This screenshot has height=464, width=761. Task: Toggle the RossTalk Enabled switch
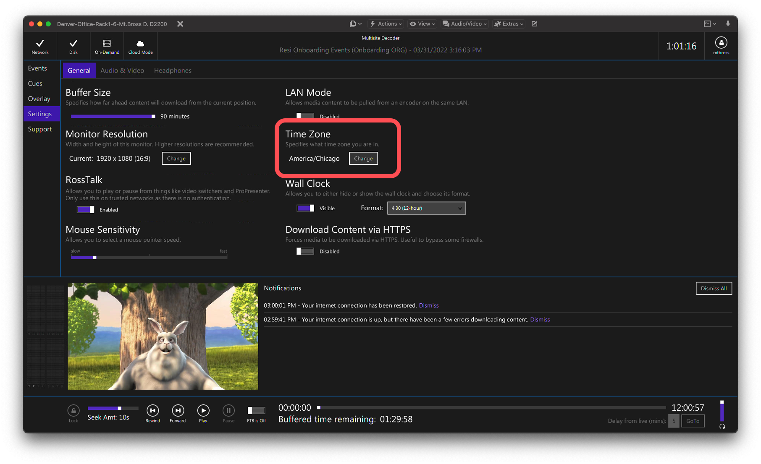(85, 210)
